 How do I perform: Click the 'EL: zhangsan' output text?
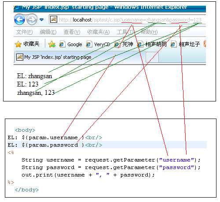(x=34, y=76)
